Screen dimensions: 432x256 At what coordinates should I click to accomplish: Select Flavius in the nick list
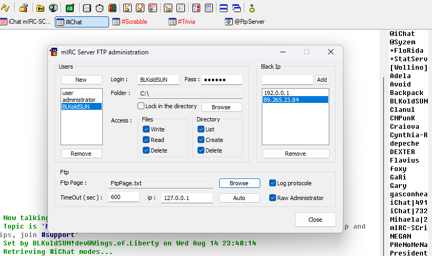(405, 160)
